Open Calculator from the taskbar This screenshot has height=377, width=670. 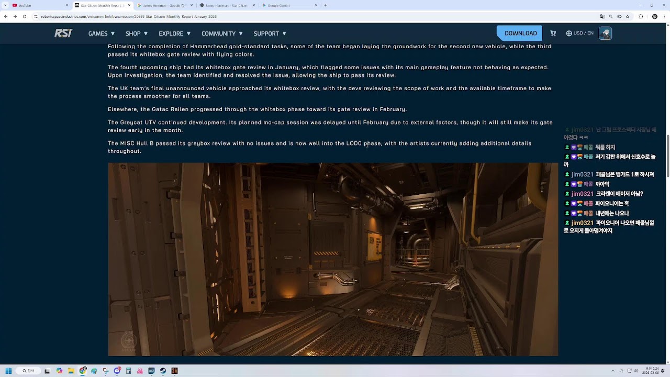[129, 371]
